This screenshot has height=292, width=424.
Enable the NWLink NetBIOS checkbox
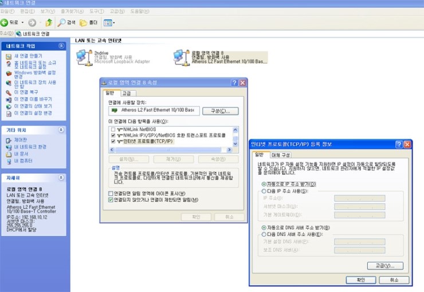(x=112, y=130)
